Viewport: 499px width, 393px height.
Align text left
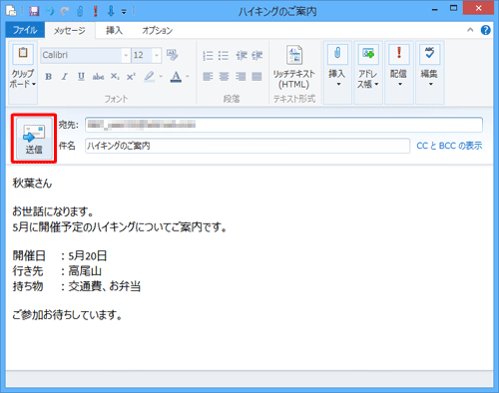[x=208, y=77]
